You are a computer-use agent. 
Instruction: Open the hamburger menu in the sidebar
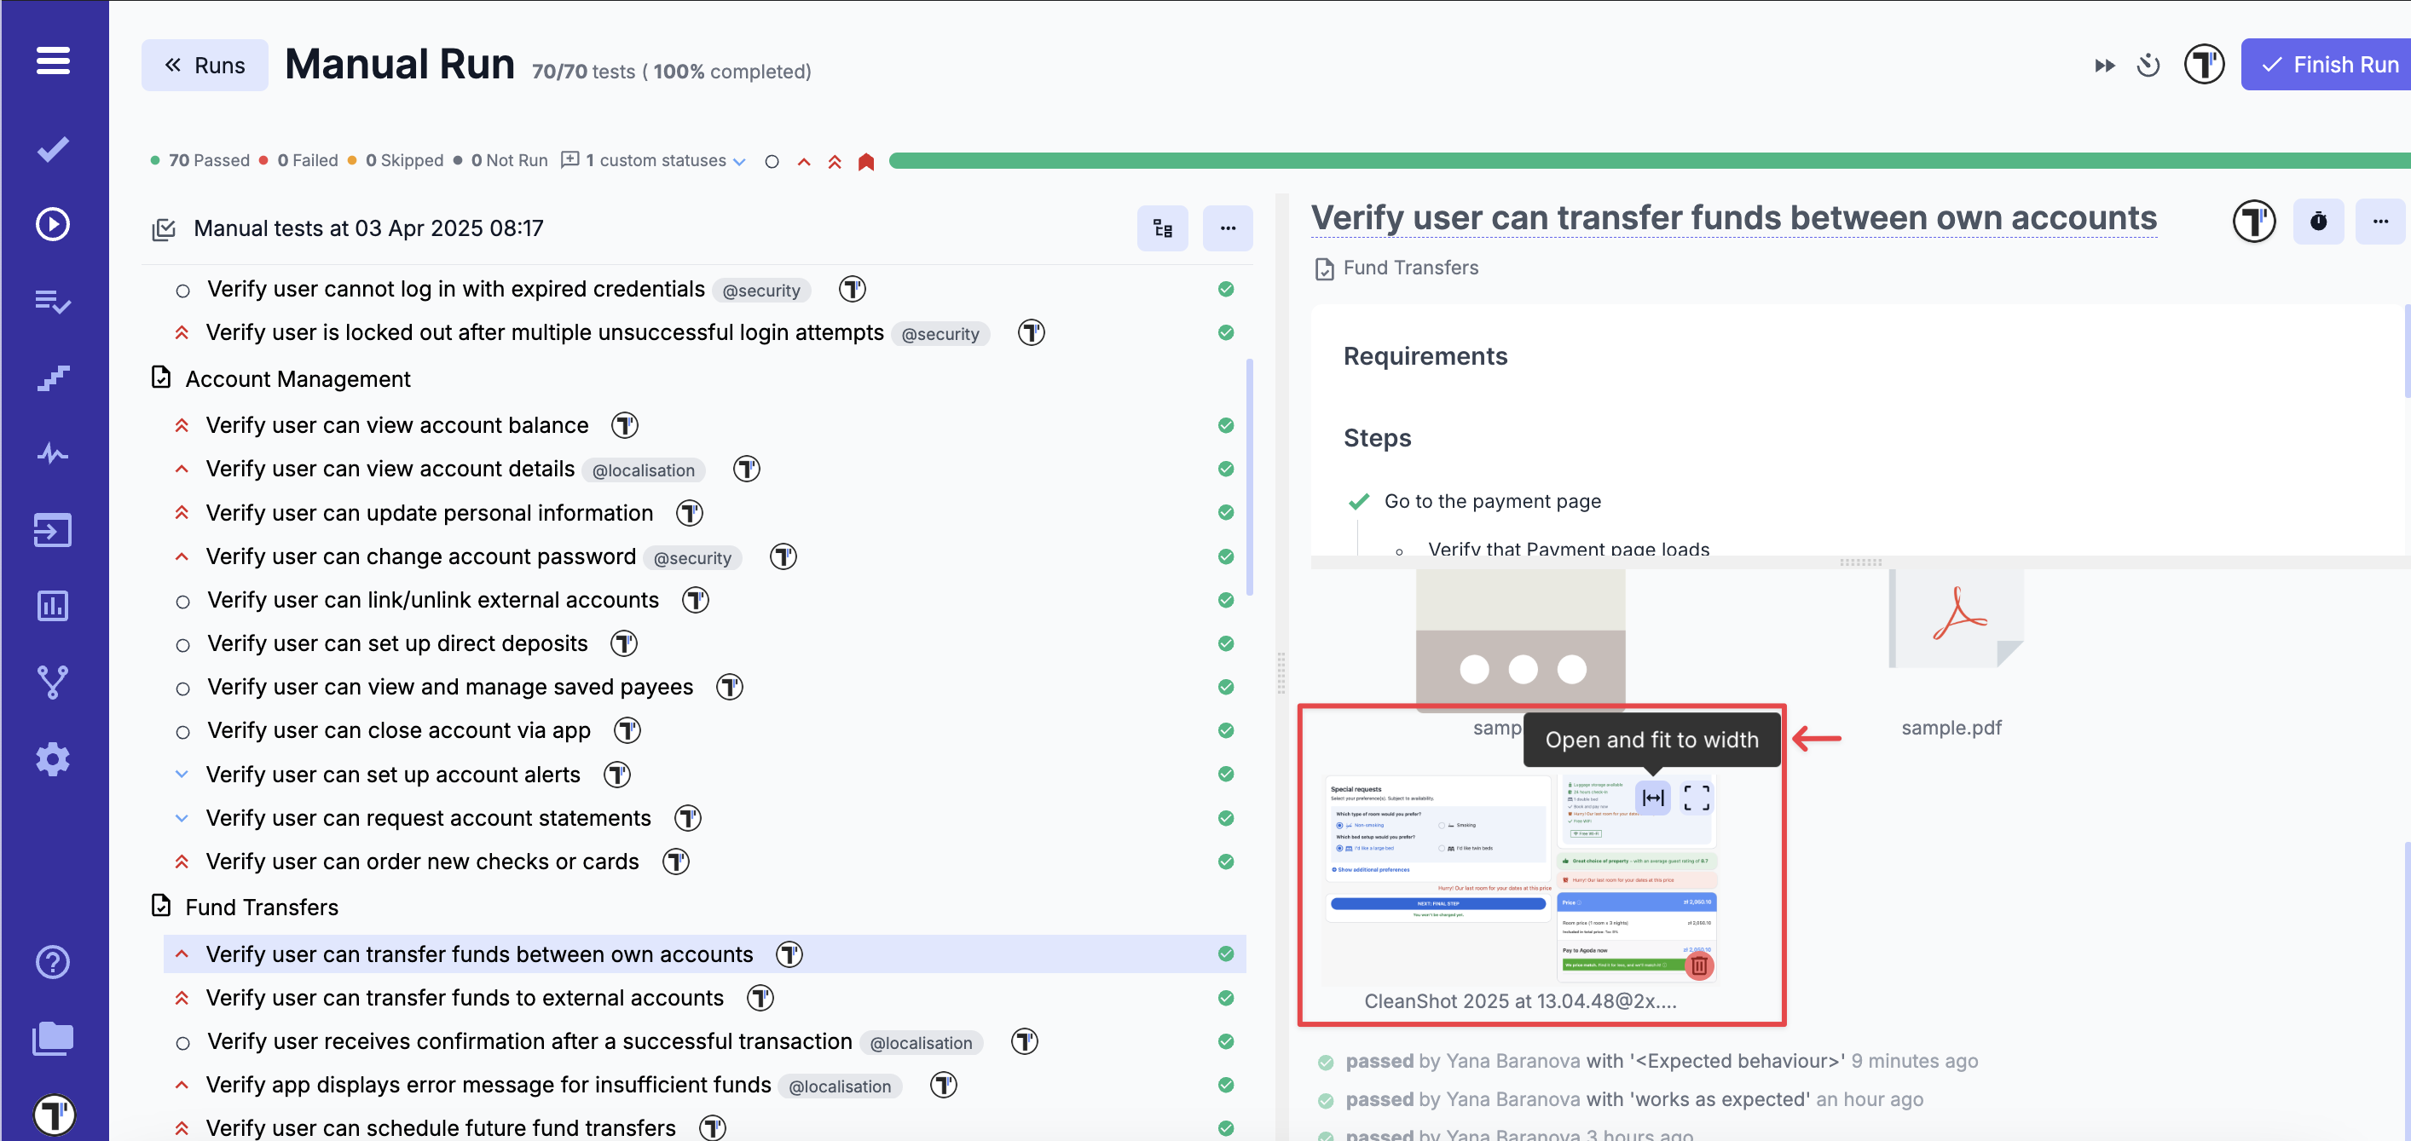coord(52,61)
